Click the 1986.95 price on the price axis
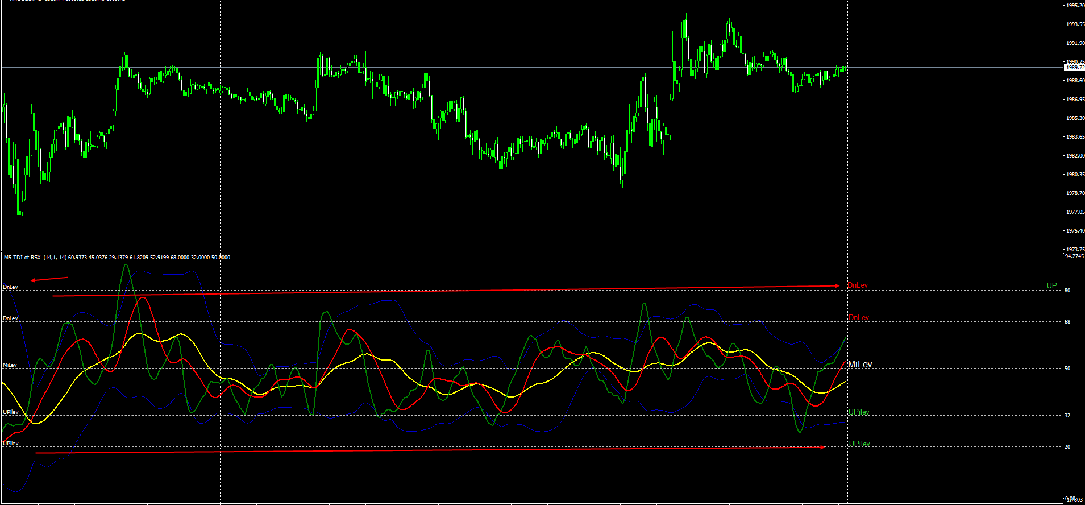The image size is (1085, 505). (x=1075, y=100)
